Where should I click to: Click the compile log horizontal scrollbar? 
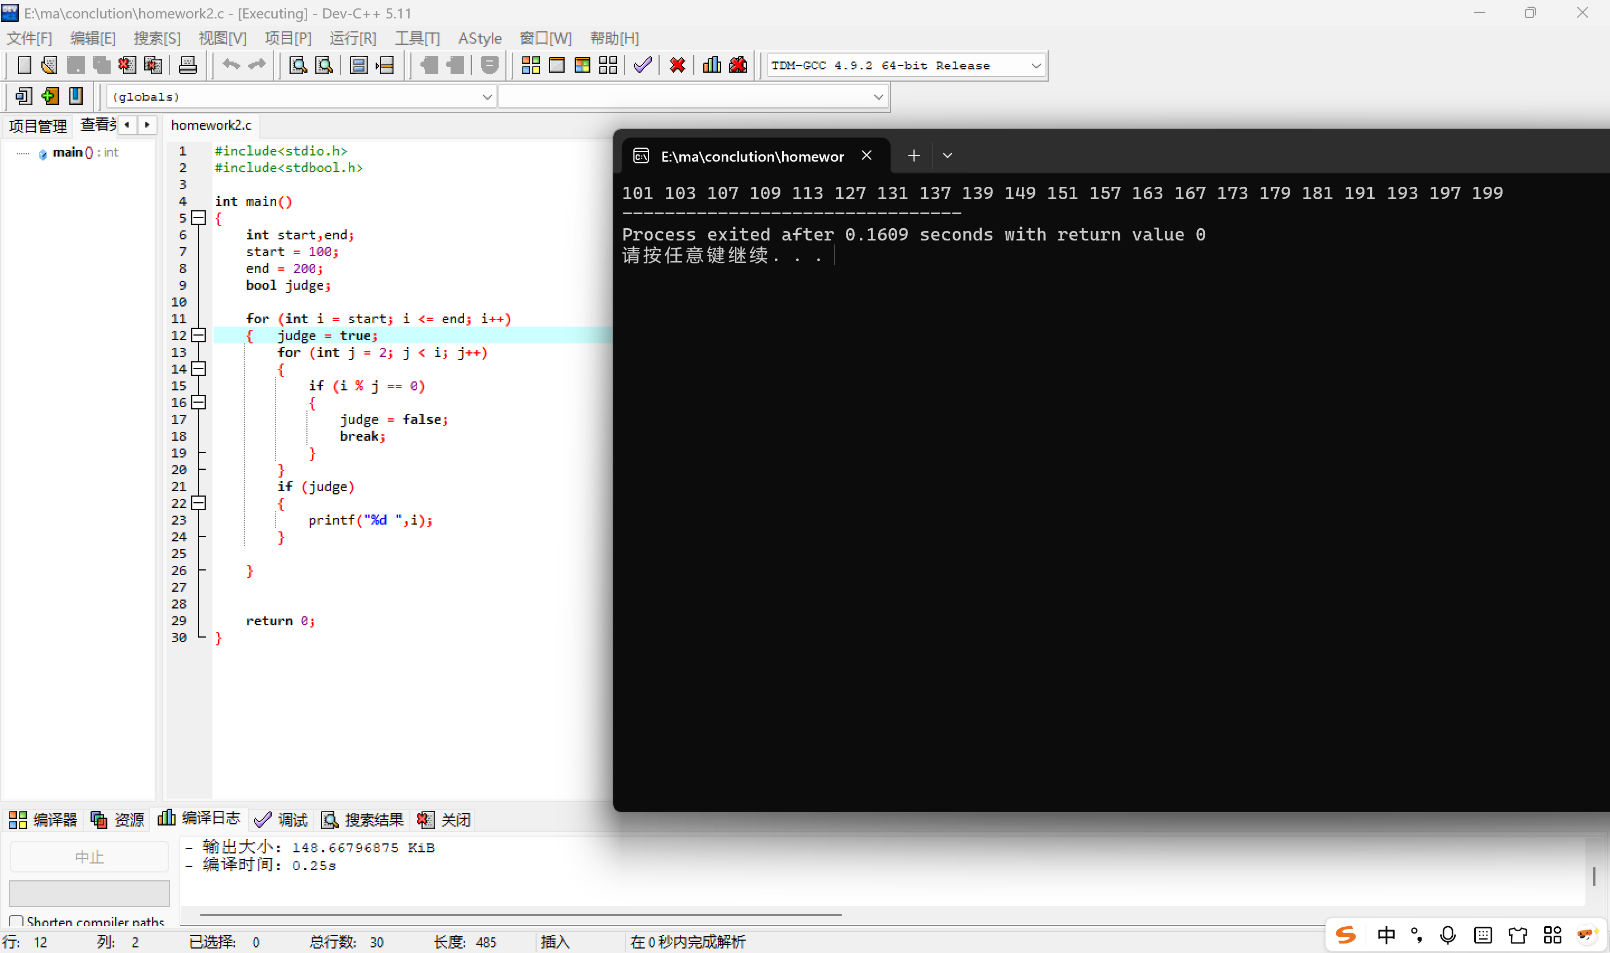[520, 914]
